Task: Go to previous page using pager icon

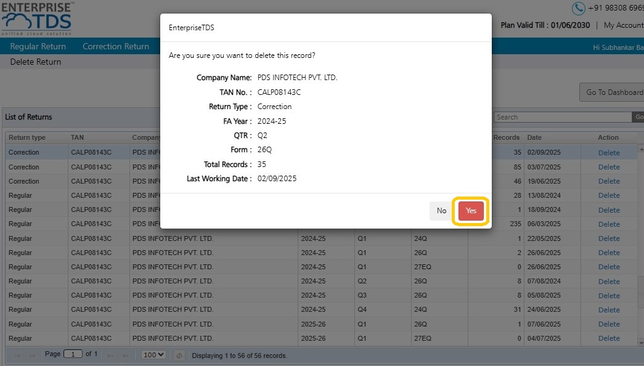Action: point(31,355)
